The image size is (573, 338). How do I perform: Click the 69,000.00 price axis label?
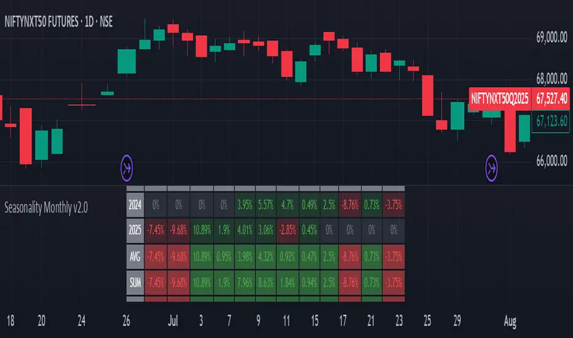click(x=550, y=38)
